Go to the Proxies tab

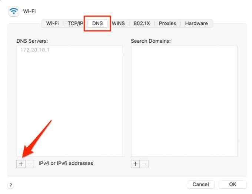point(168,23)
